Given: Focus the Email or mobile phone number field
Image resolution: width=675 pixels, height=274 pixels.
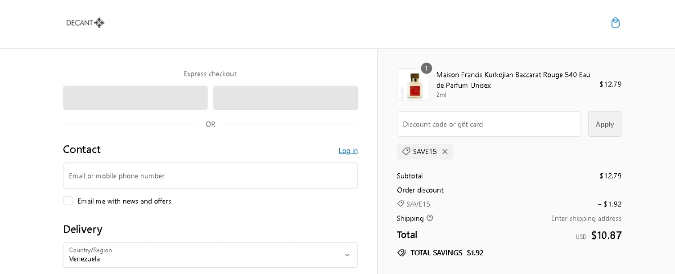Looking at the screenshot, I should (x=210, y=176).
